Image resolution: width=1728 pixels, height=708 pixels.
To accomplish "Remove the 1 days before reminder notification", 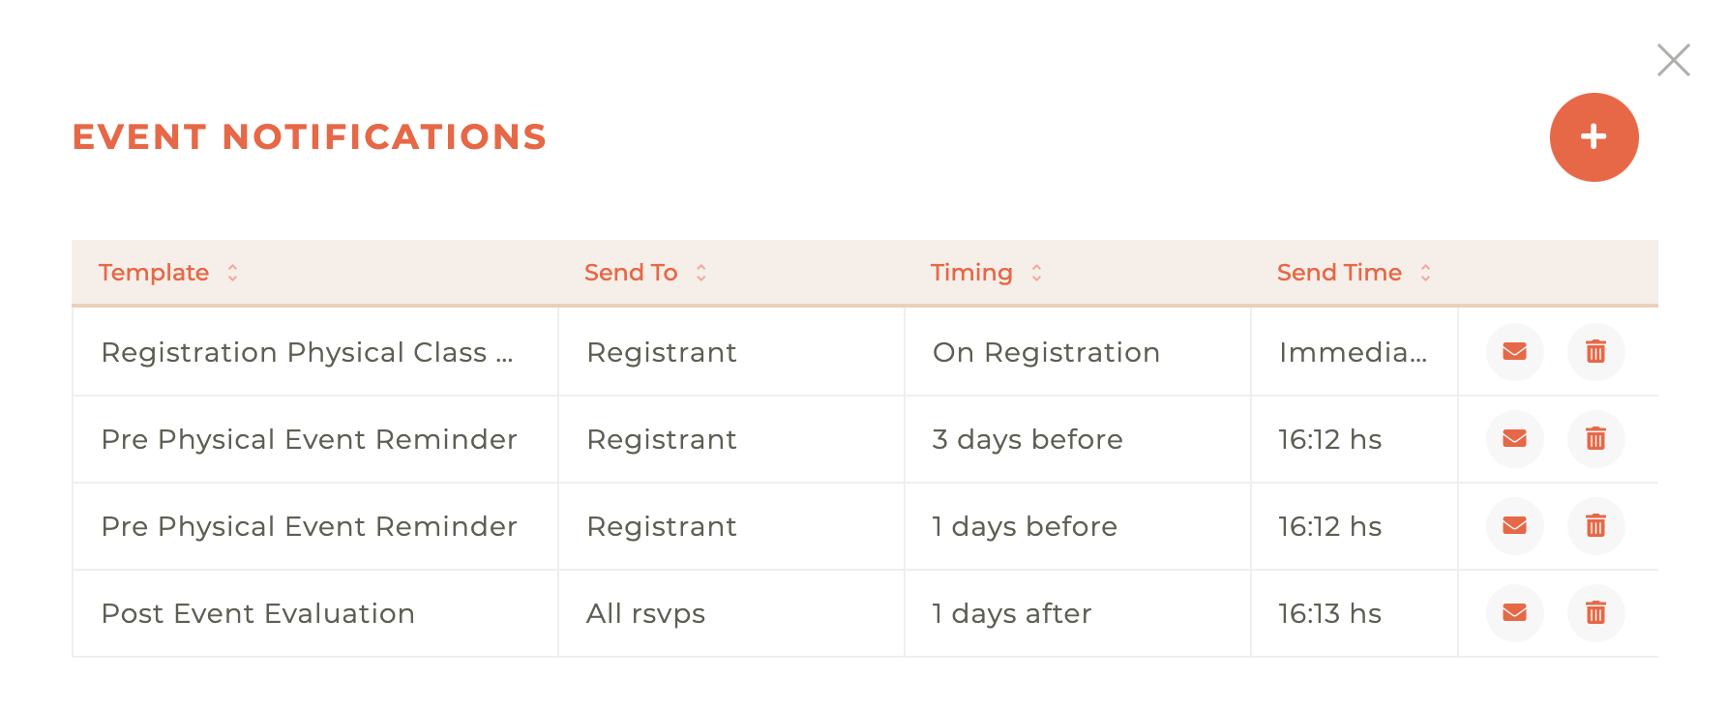I will 1595,526.
